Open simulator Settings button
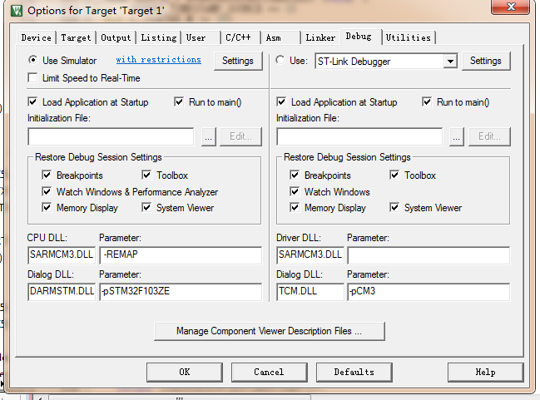540x400 pixels. tap(238, 61)
